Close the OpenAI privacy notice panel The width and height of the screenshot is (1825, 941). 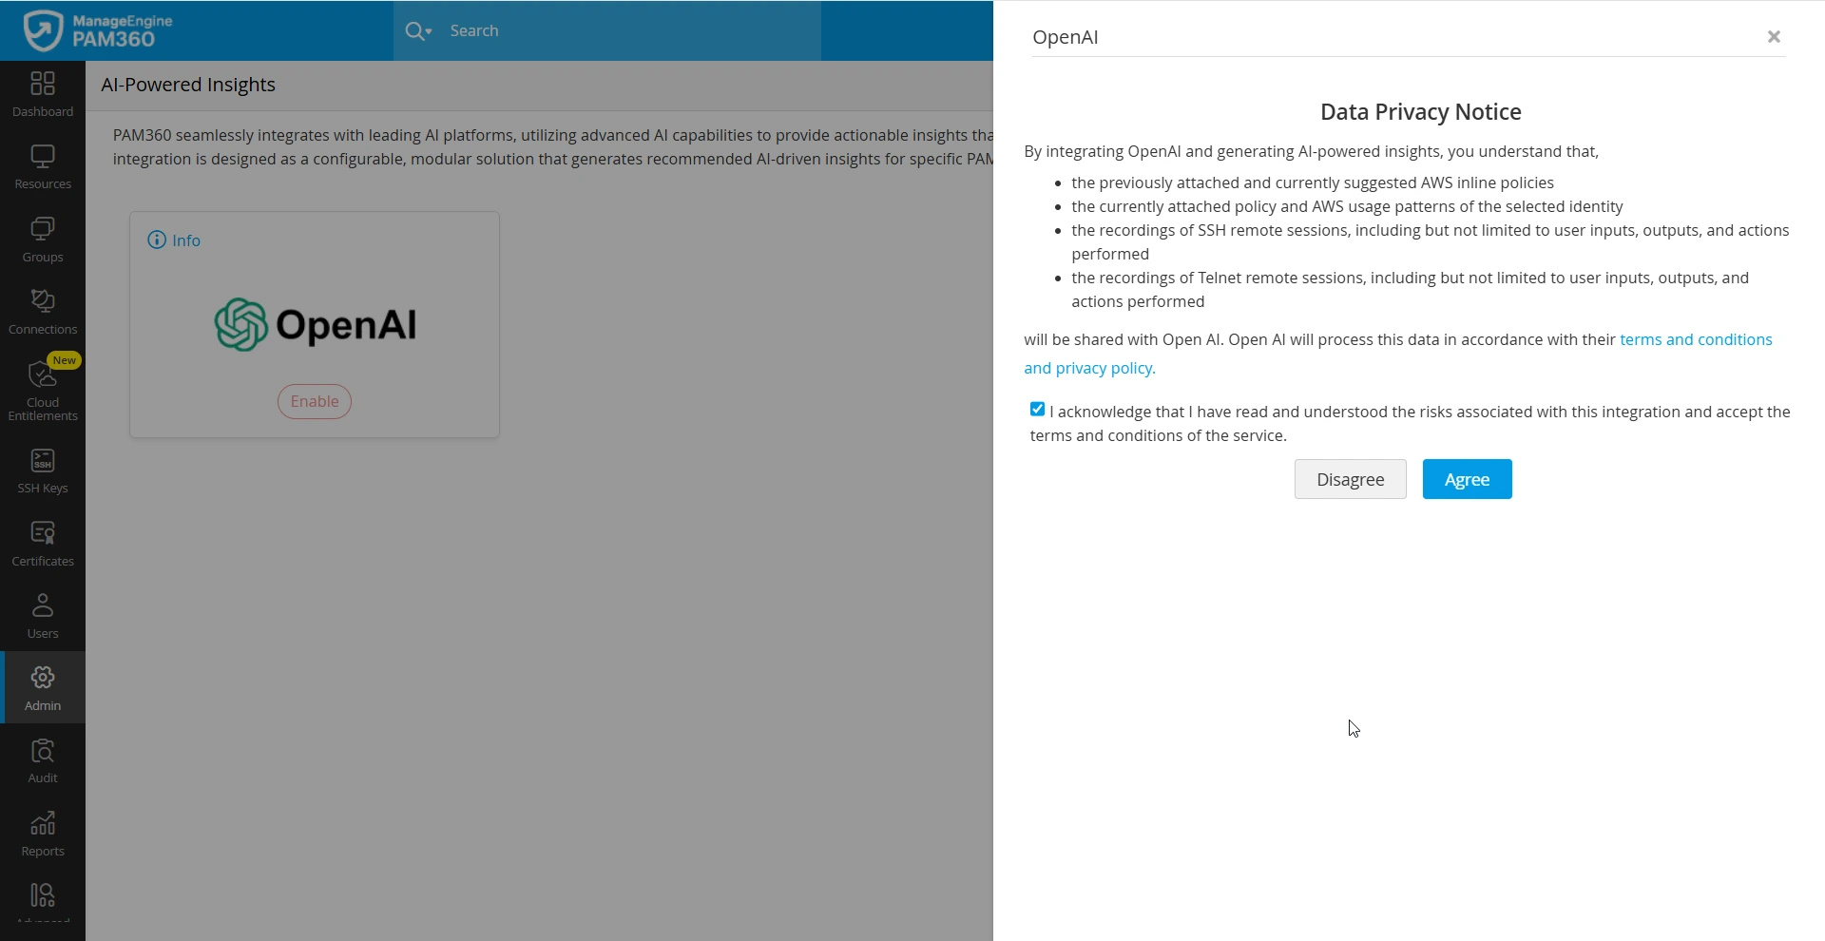point(1774,37)
